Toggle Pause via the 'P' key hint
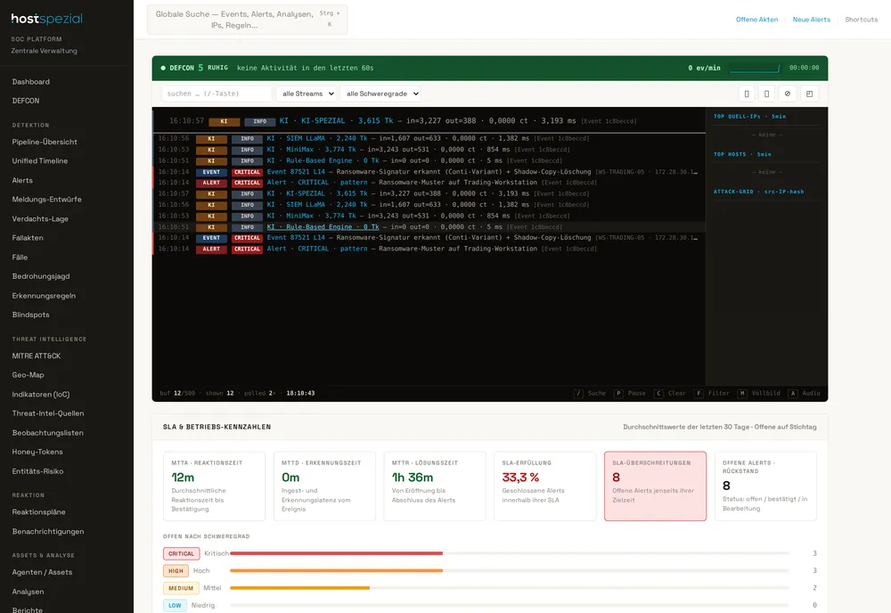Image resolution: width=891 pixels, height=613 pixels. coord(618,393)
